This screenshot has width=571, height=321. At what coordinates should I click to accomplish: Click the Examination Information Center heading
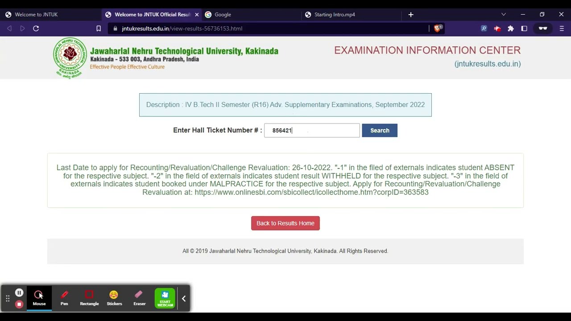(x=427, y=50)
